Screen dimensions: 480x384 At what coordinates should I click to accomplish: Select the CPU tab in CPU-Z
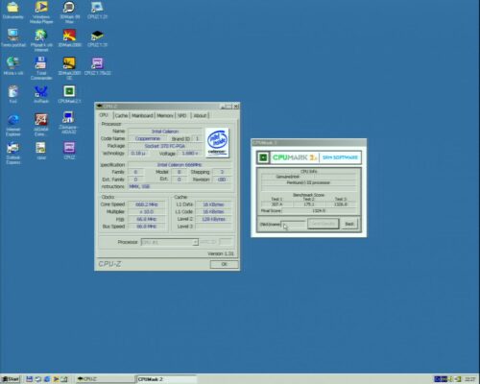(104, 115)
